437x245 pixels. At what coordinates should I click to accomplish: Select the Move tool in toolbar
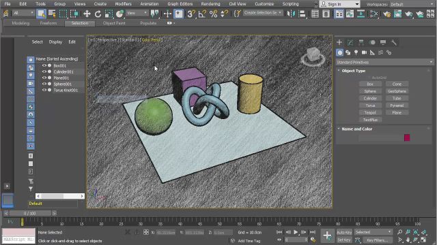pyautogui.click(x=87, y=14)
